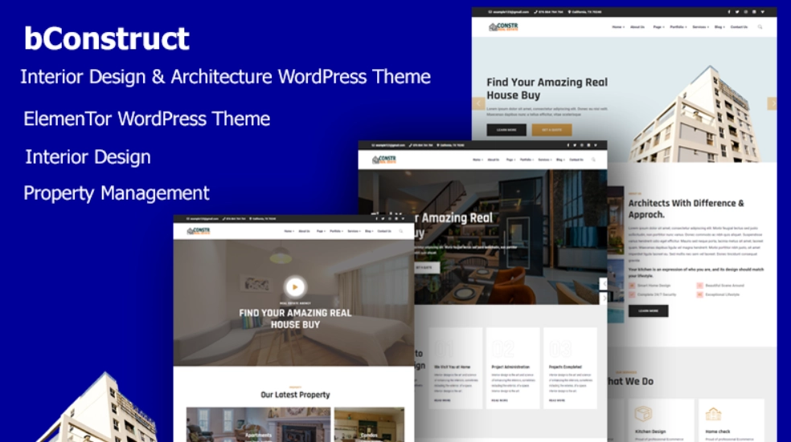The width and height of the screenshot is (791, 442).
Task: Open Contact Us in bedroom mockup menu
Action: click(x=384, y=231)
